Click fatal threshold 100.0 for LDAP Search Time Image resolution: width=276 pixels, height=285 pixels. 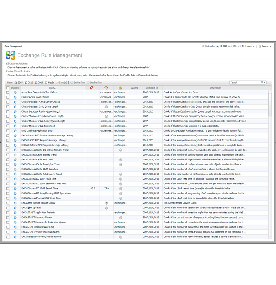92,189
